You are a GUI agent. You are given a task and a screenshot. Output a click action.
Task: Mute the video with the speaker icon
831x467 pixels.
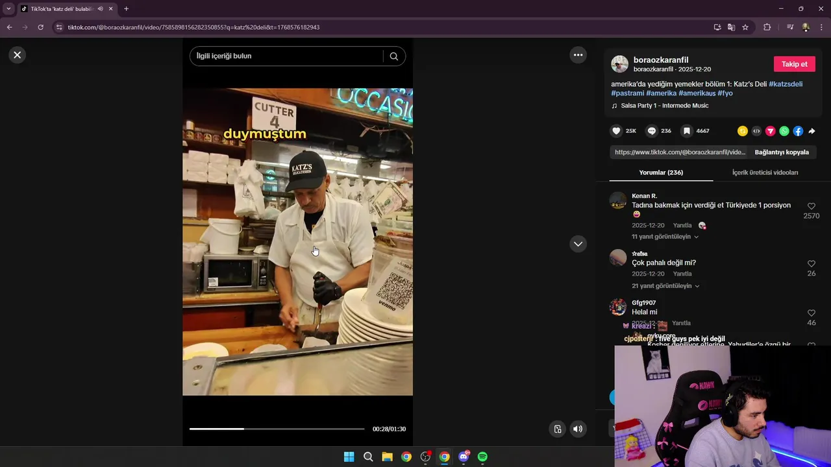click(578, 429)
